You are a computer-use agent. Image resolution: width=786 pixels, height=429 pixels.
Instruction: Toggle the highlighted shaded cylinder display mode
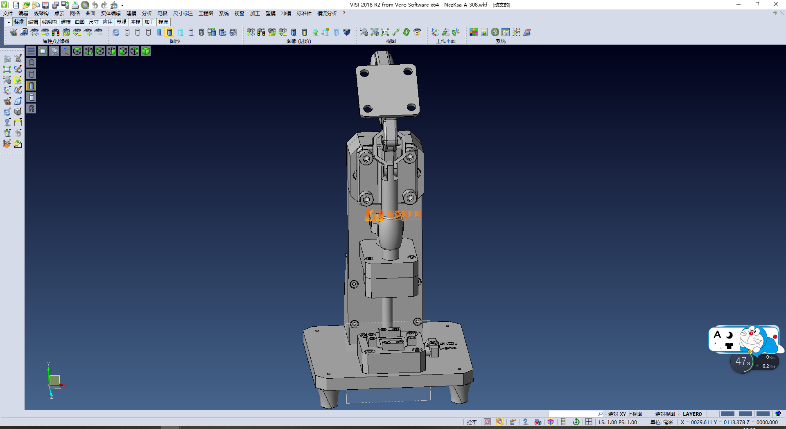click(x=169, y=32)
